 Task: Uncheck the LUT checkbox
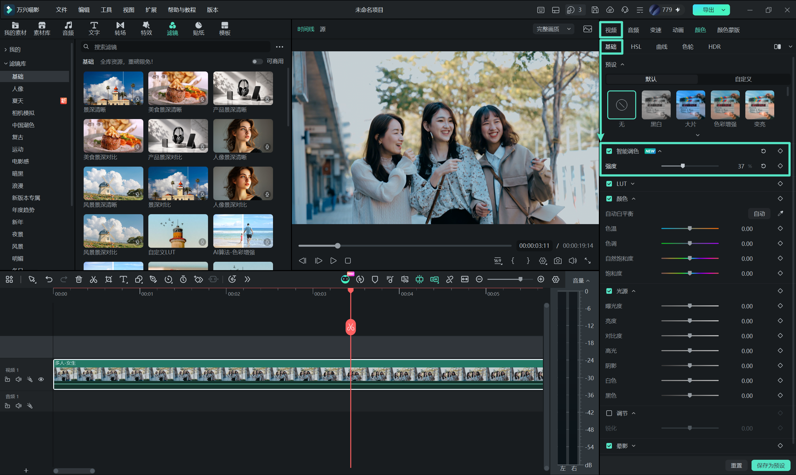[609, 184]
